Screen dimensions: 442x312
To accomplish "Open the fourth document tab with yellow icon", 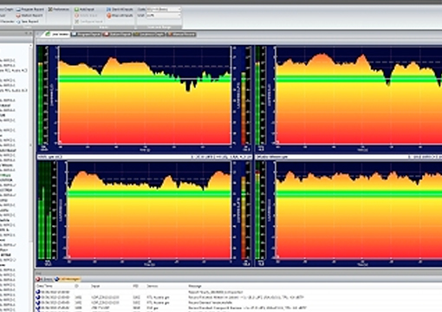I will pos(149,35).
